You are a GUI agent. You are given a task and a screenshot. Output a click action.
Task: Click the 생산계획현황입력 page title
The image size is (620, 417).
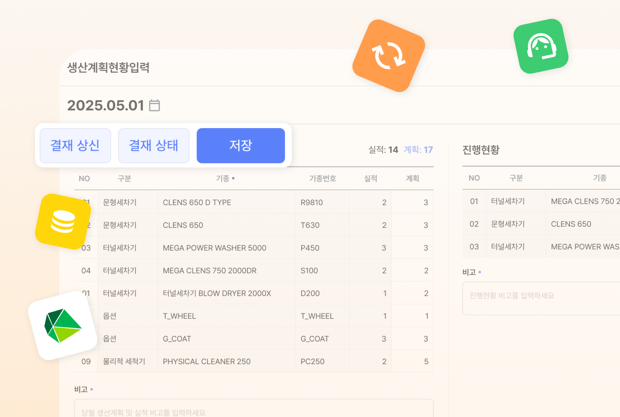(108, 68)
